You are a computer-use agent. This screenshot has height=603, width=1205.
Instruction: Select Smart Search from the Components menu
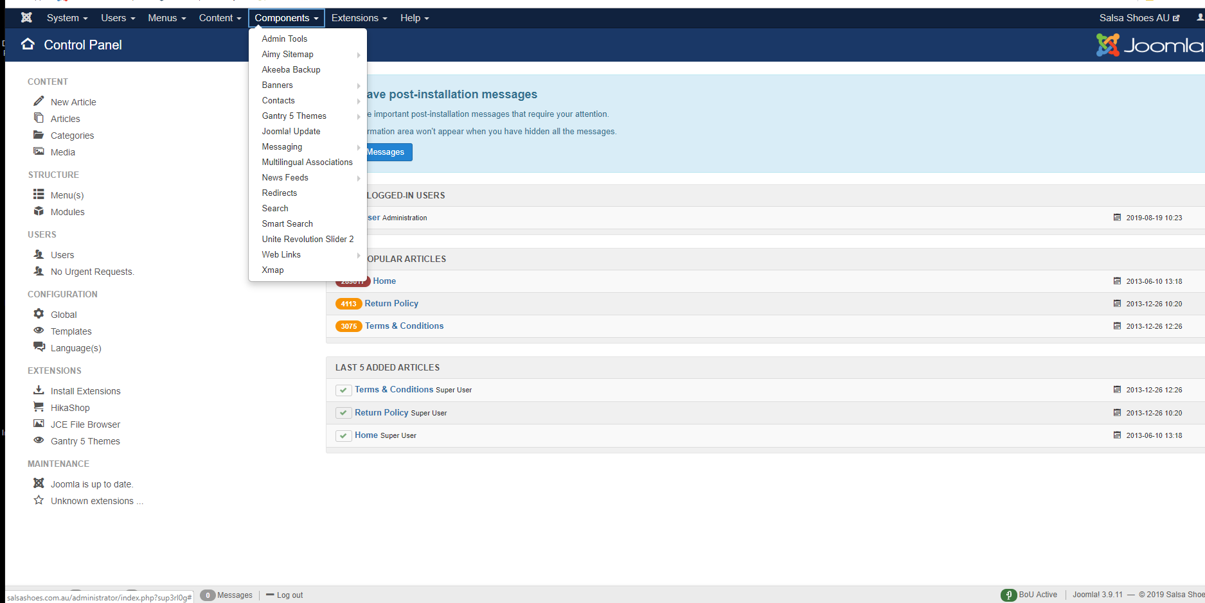tap(287, 223)
